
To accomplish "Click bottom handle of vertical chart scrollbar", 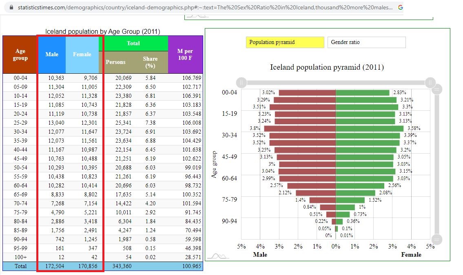I will (x=437, y=239).
